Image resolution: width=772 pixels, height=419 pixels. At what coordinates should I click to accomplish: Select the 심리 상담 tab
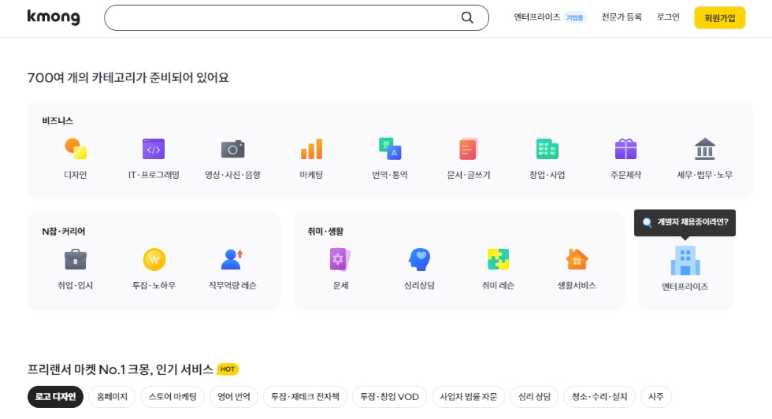click(534, 397)
